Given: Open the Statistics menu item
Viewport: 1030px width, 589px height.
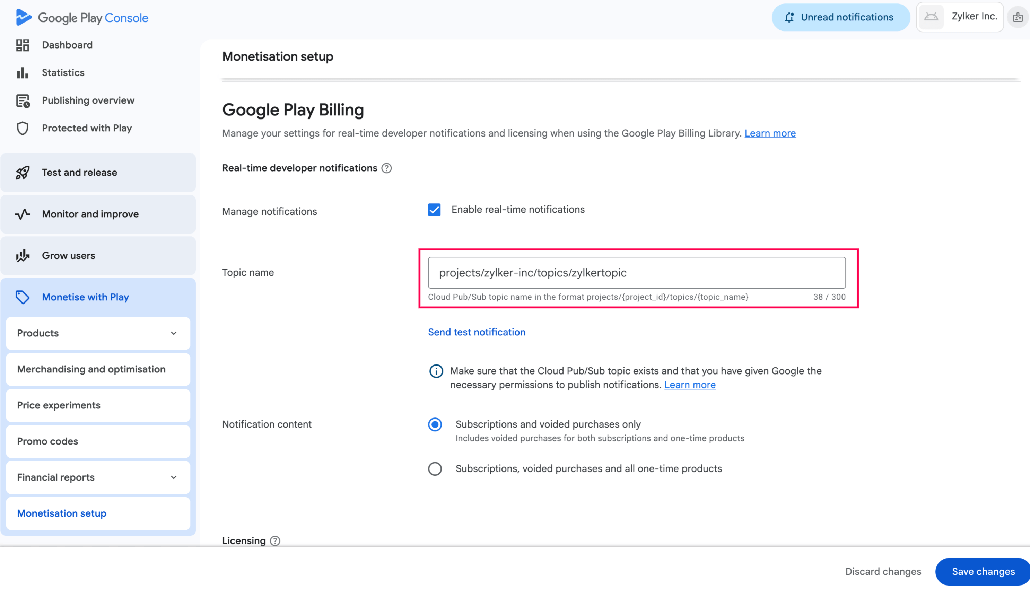Looking at the screenshot, I should tap(63, 73).
